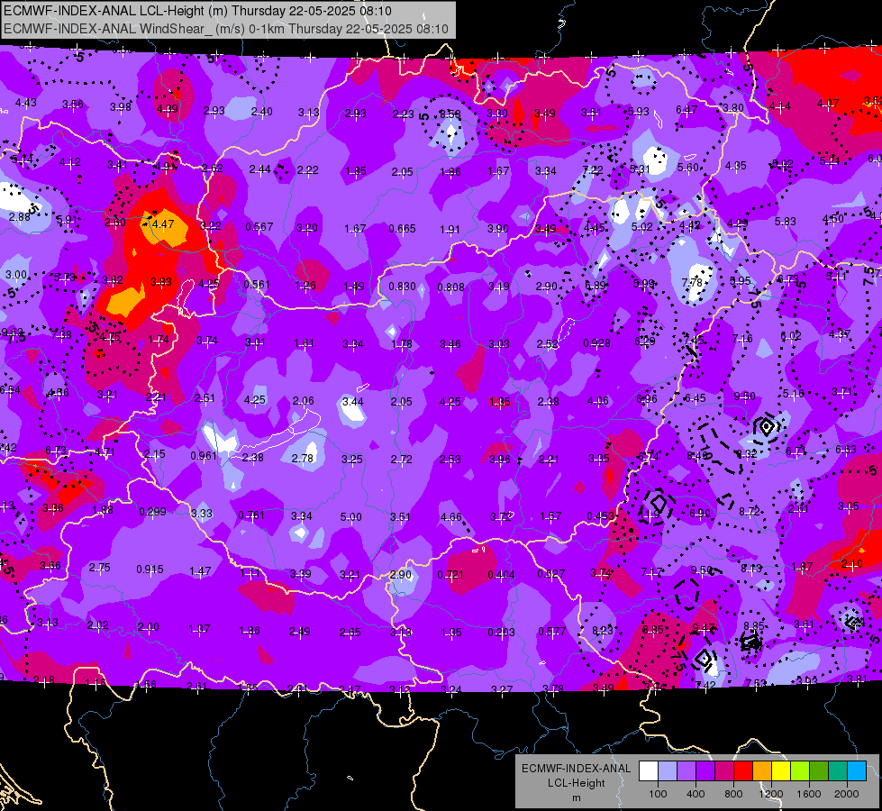The image size is (882, 811).
Task: Click the grid value 0.761
Action: tap(251, 515)
